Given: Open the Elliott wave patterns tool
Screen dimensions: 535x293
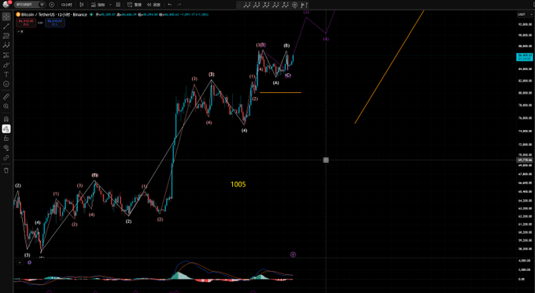Looking at the screenshot, I should [6, 46].
